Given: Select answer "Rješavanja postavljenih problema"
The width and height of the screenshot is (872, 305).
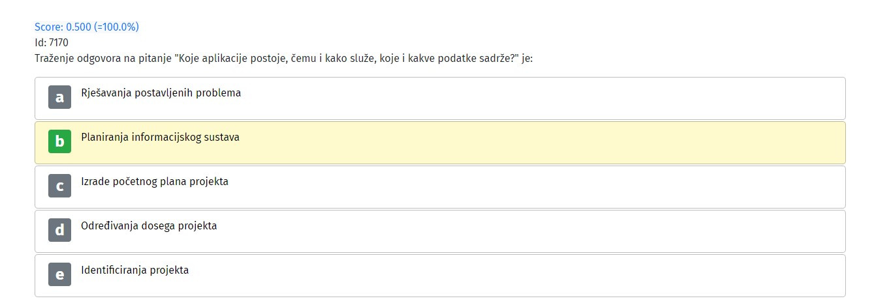Looking at the screenshot, I should [x=161, y=93].
